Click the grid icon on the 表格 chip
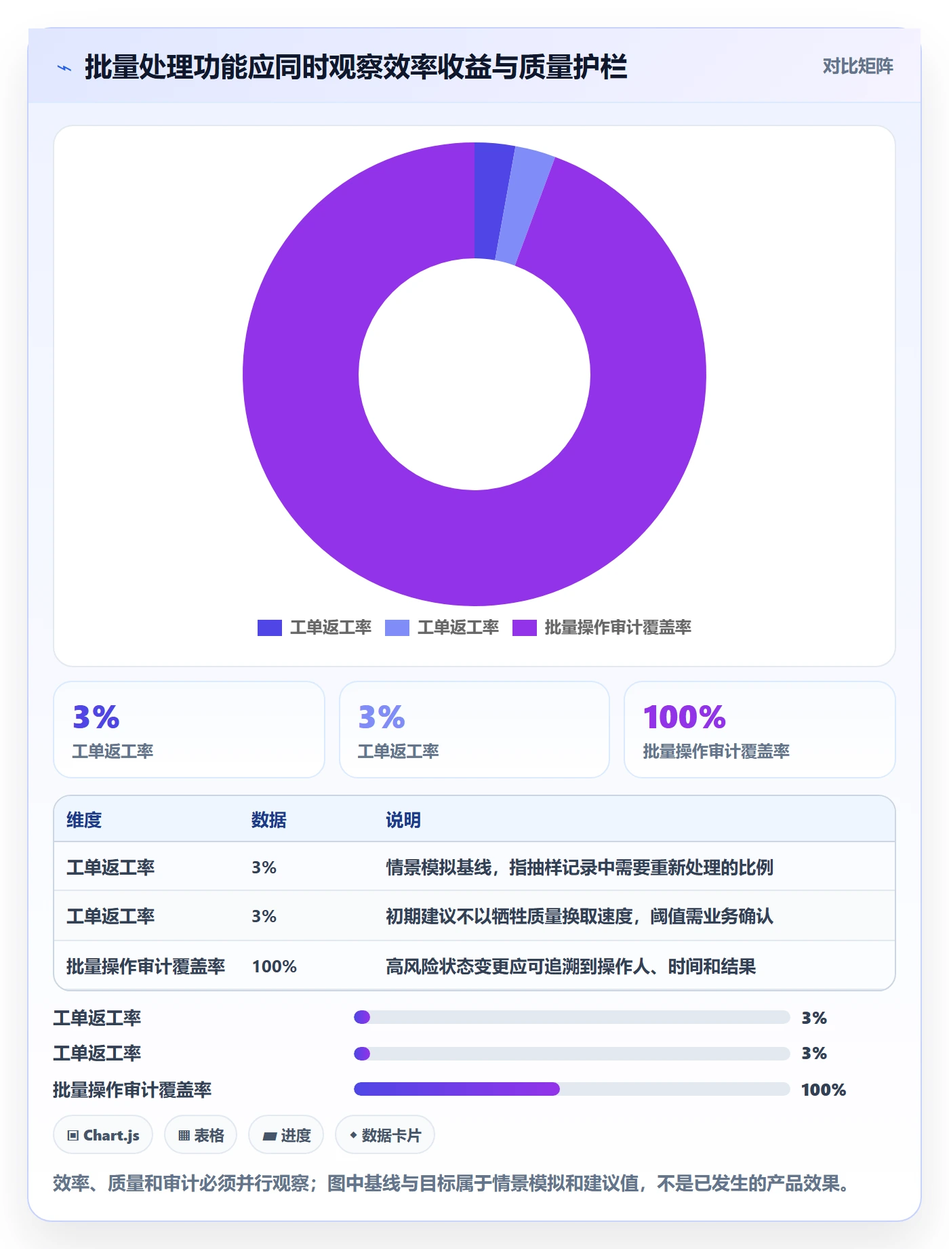 [184, 1135]
